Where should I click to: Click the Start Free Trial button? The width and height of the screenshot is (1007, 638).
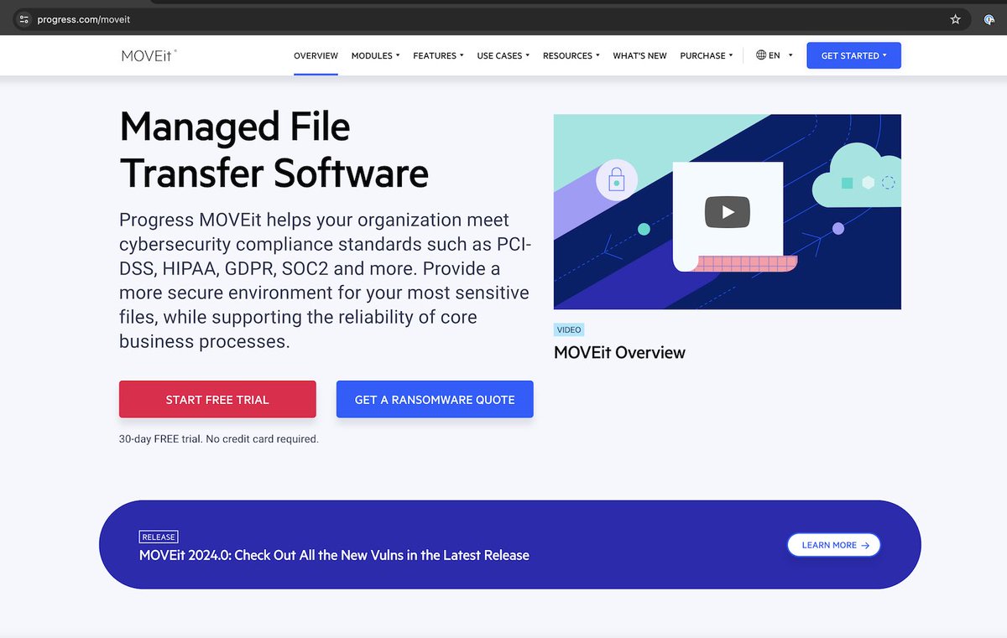coord(217,399)
